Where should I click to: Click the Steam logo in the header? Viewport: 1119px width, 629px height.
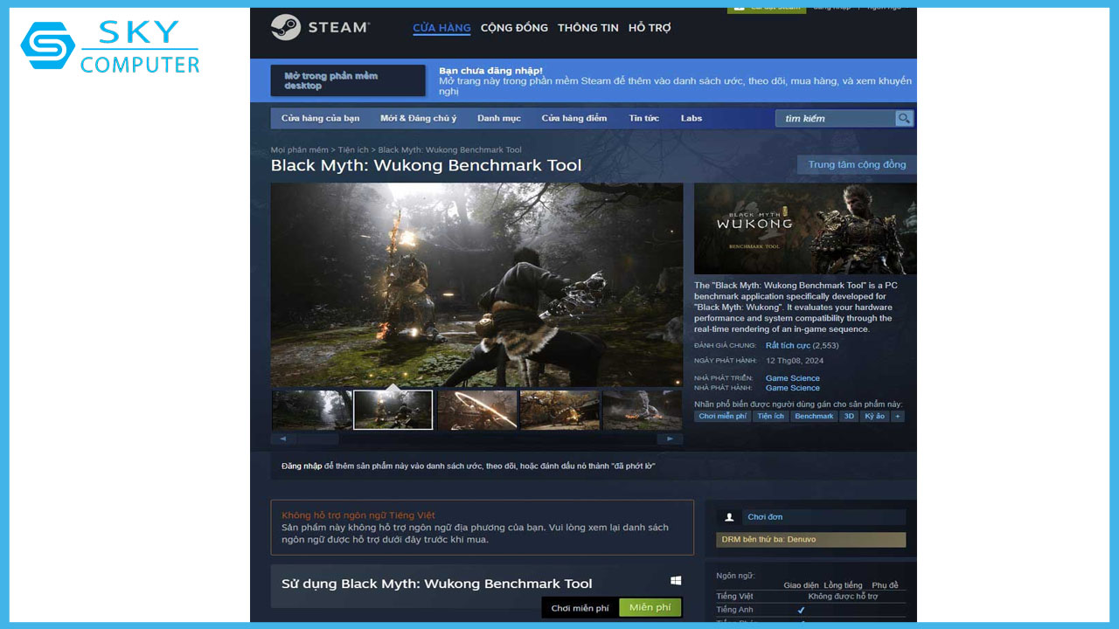pos(320,27)
